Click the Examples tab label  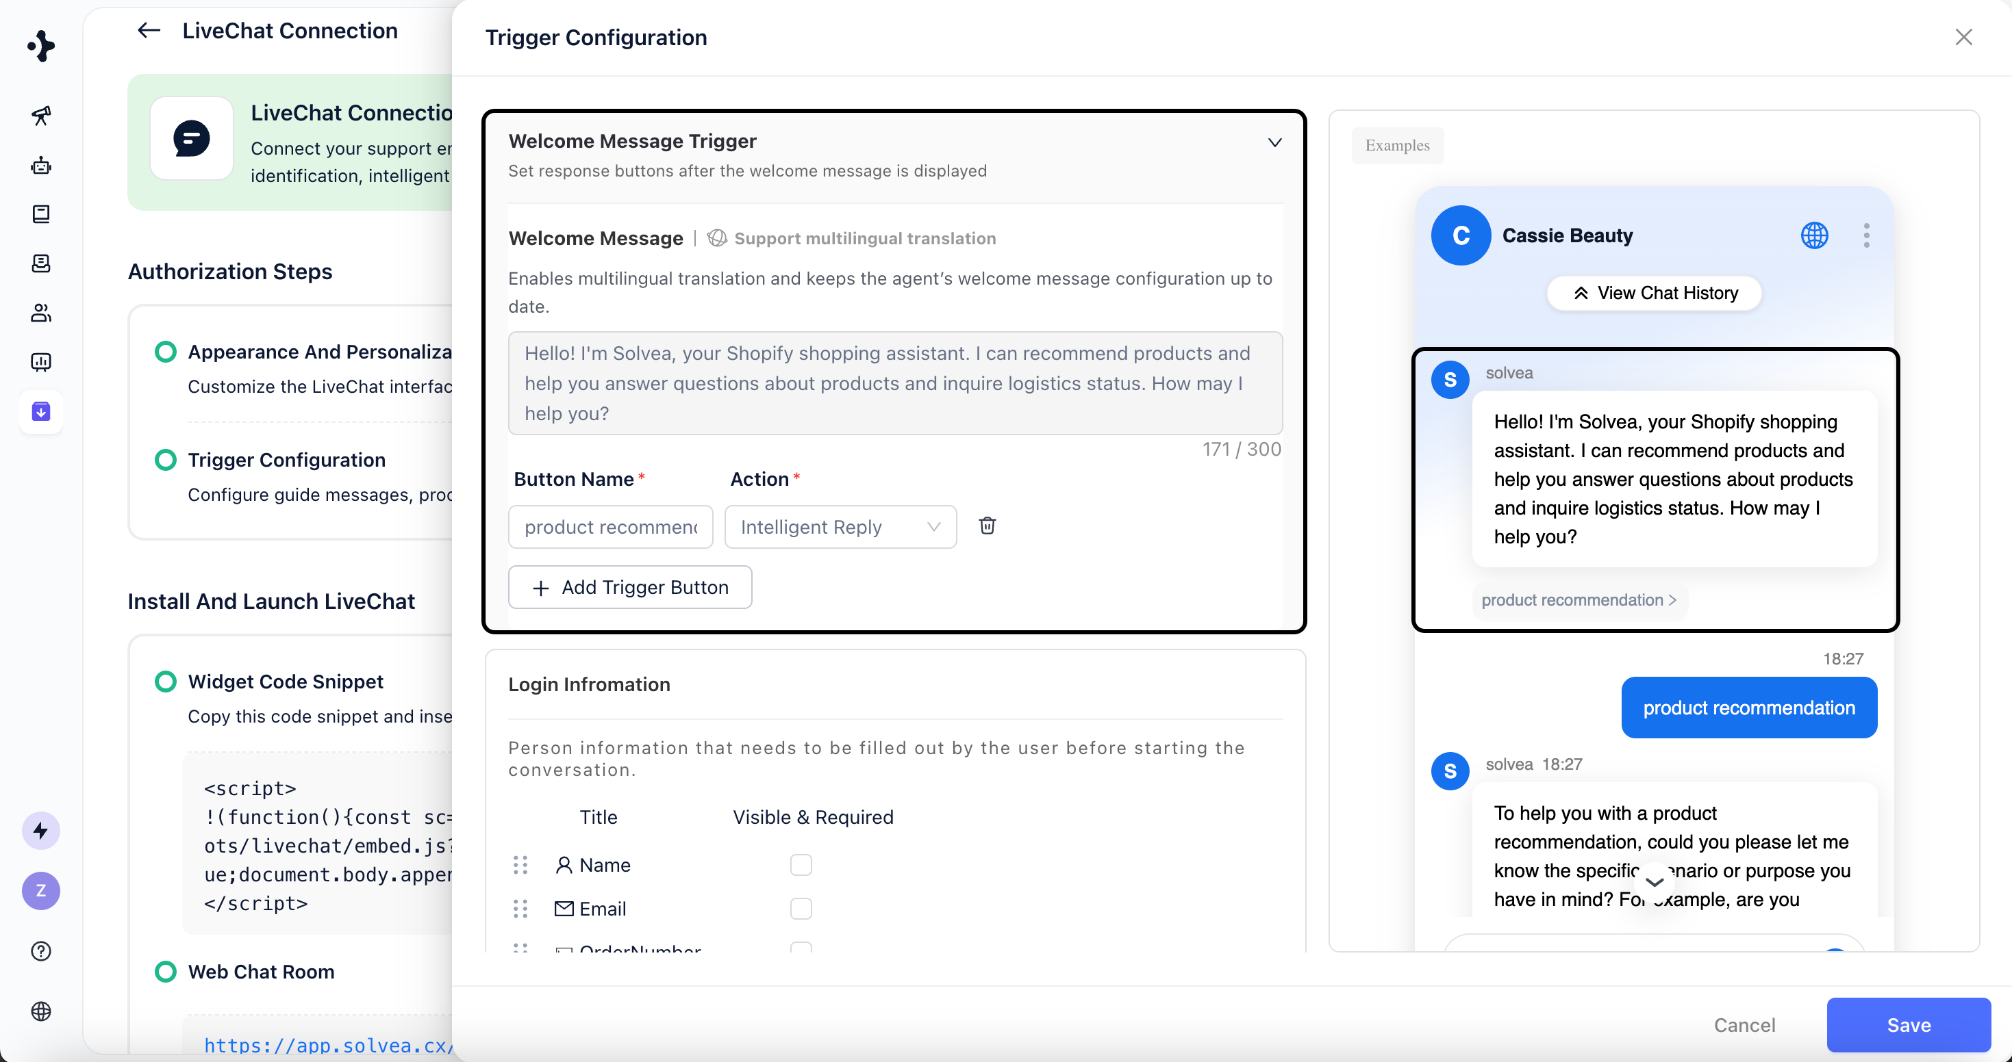click(1396, 146)
